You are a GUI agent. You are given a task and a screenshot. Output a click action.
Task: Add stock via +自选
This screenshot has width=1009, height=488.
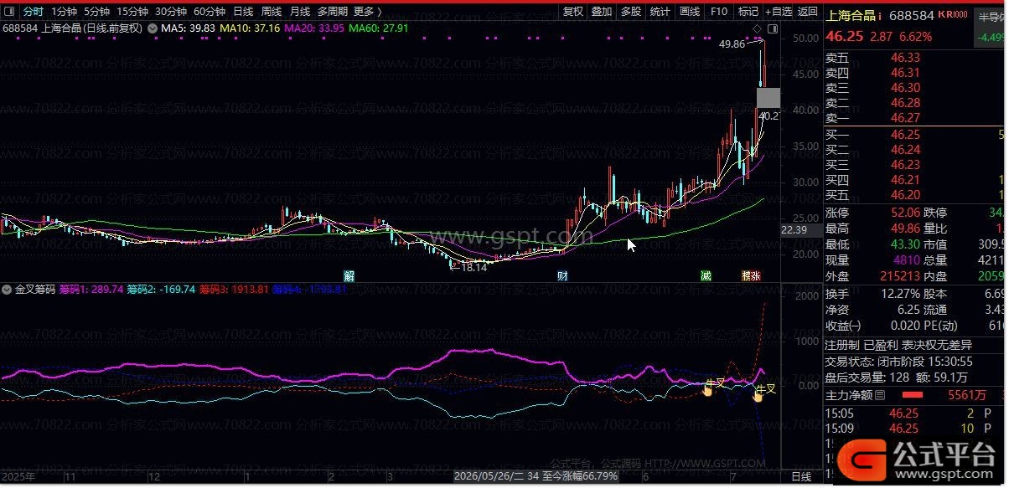779,12
